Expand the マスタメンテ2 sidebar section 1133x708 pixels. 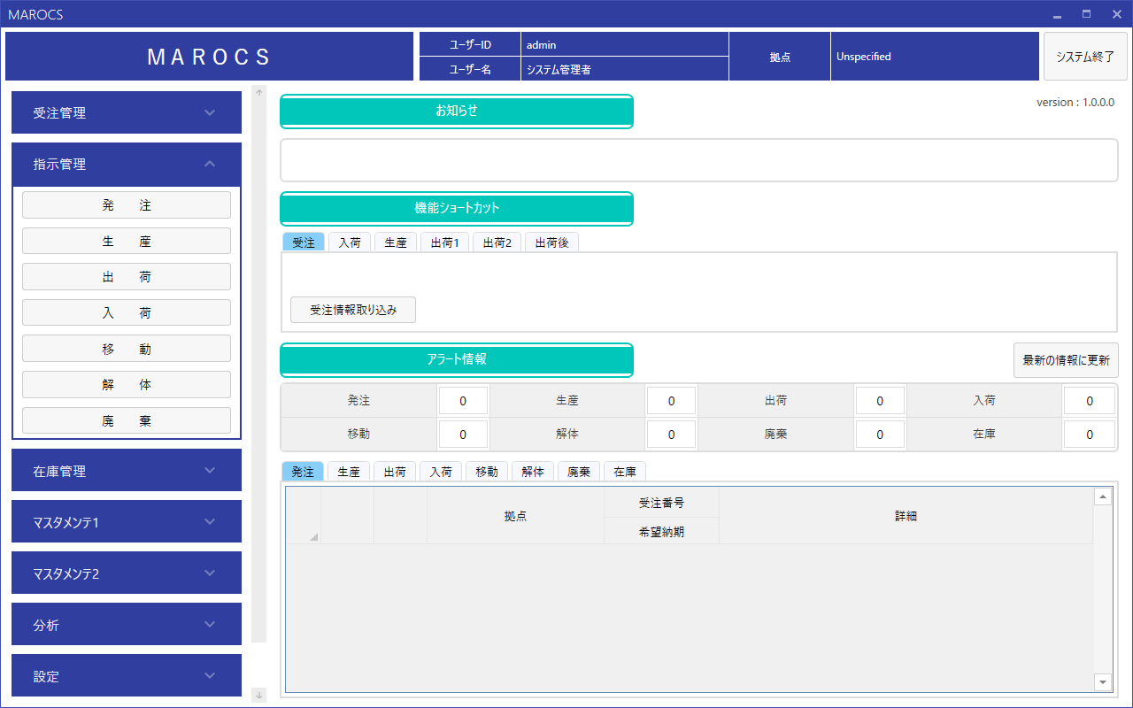tap(127, 573)
